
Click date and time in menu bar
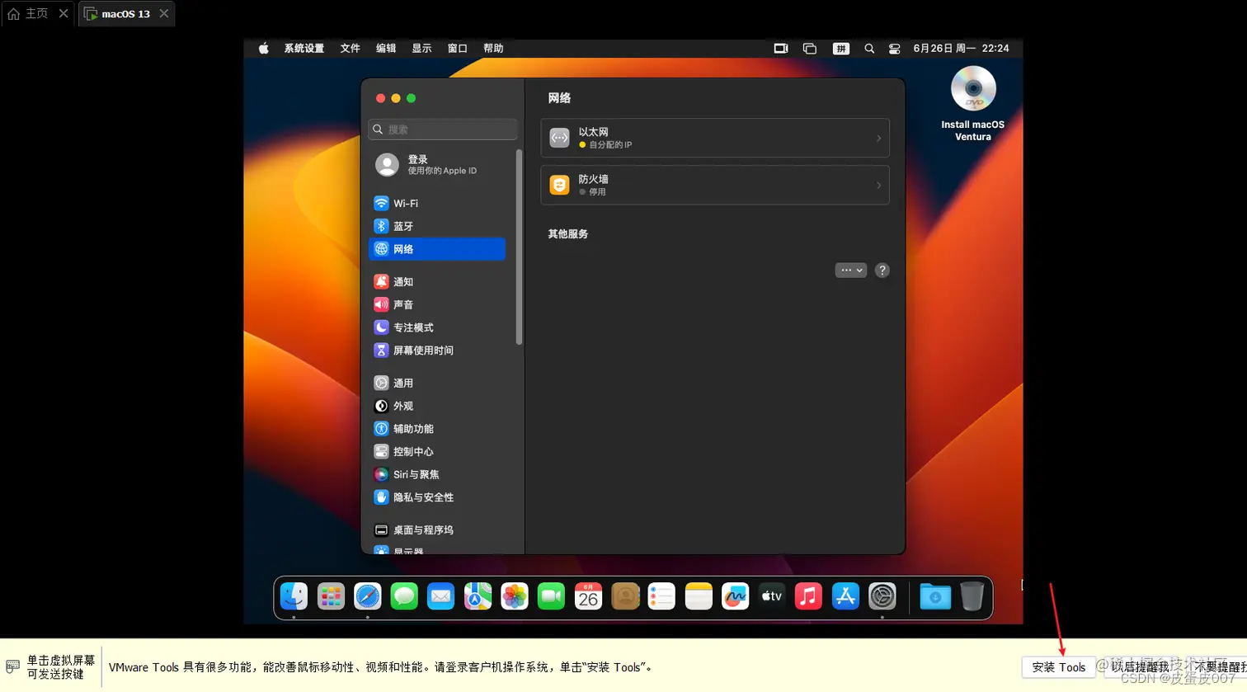(x=961, y=49)
